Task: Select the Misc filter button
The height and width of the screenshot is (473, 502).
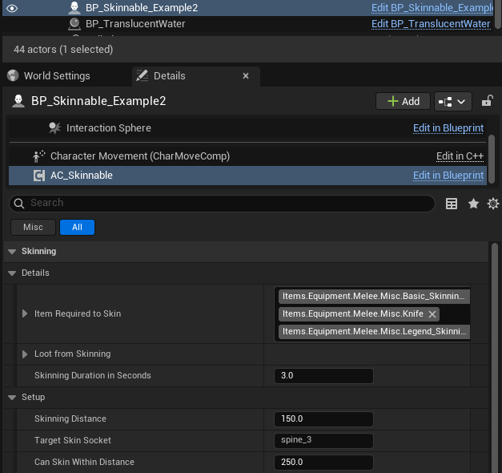Action: [x=33, y=227]
